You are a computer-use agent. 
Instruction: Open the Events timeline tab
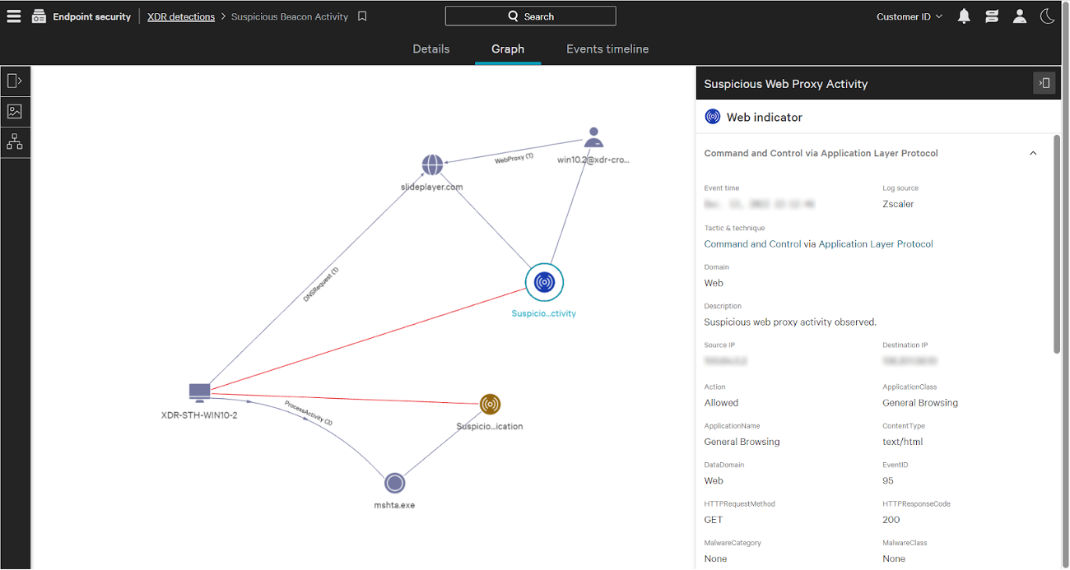pos(607,49)
